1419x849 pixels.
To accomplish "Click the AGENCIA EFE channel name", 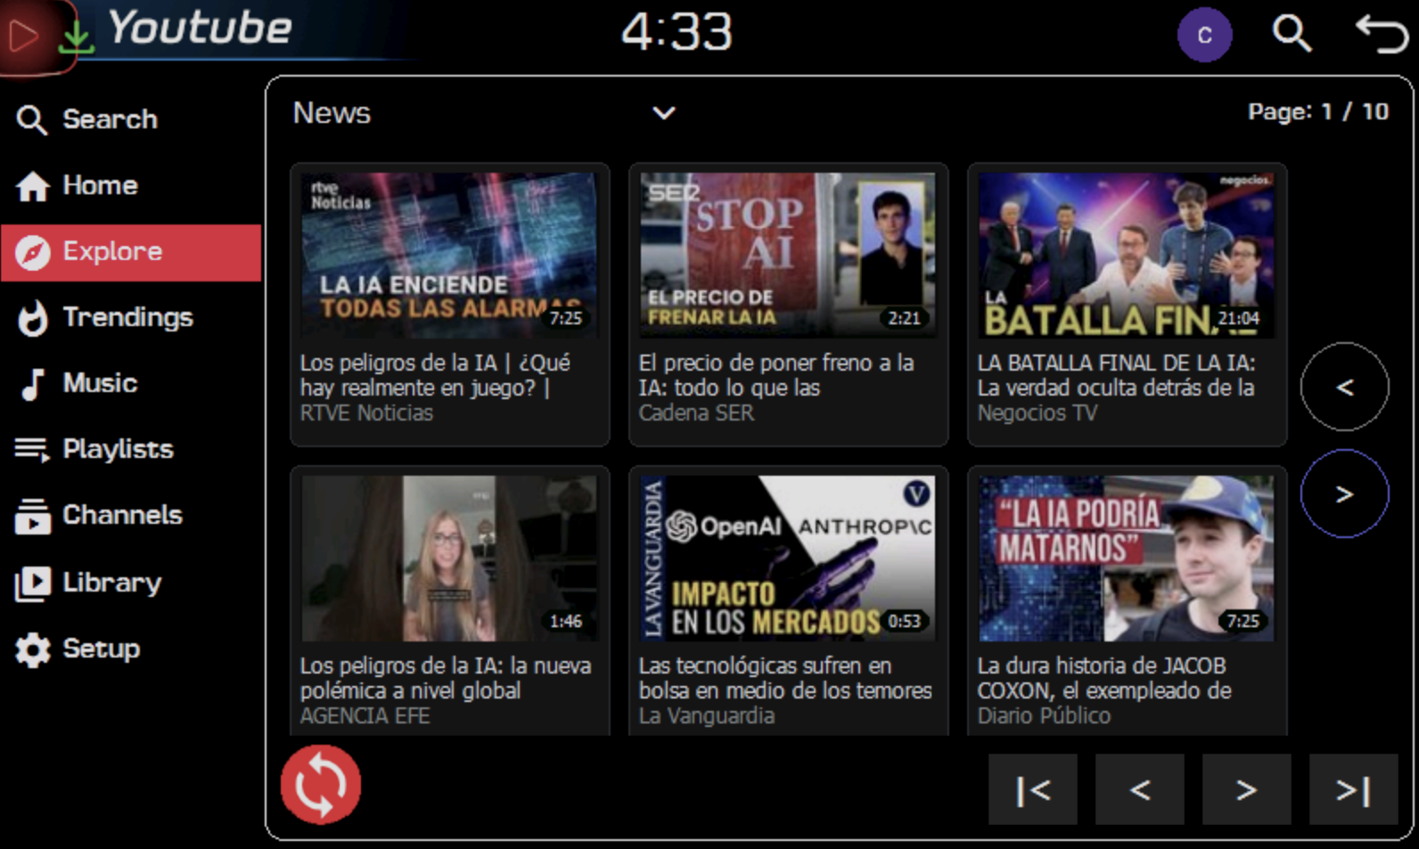I will click(365, 716).
